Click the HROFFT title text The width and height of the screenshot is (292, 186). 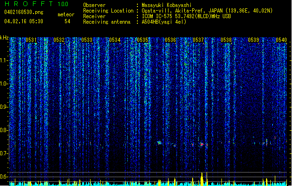point(28,4)
